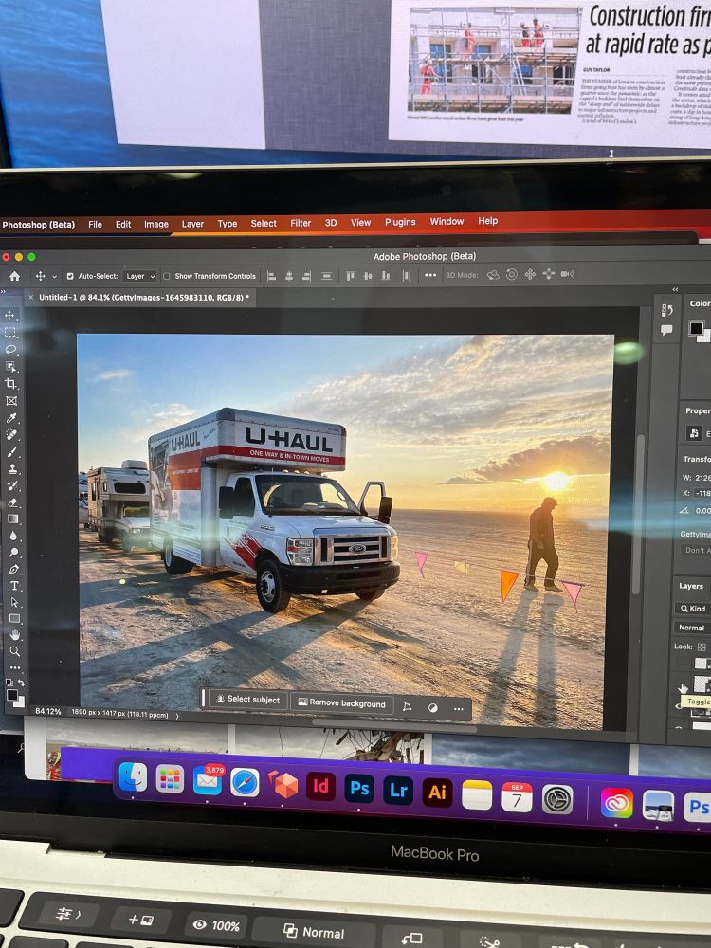Select the Path Selection tool
This screenshot has height=948, width=711.
tap(14, 602)
